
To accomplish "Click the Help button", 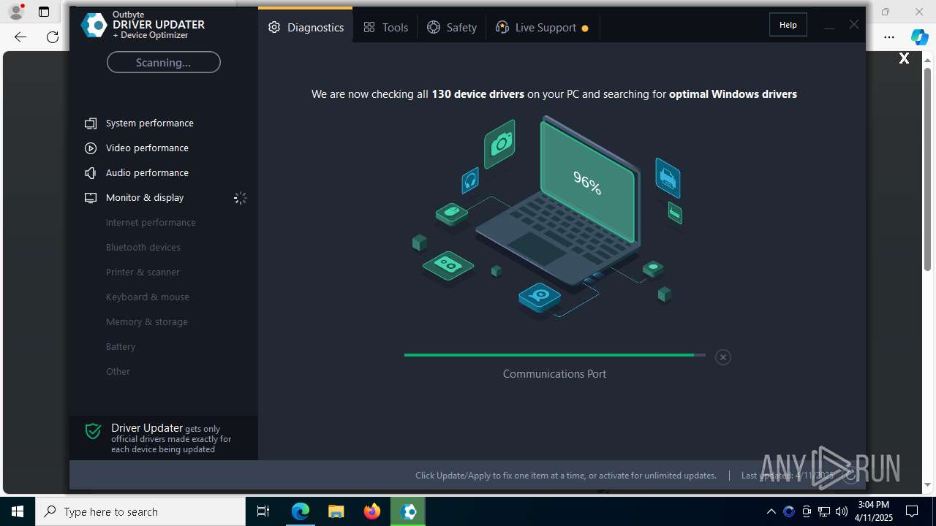I will [788, 25].
